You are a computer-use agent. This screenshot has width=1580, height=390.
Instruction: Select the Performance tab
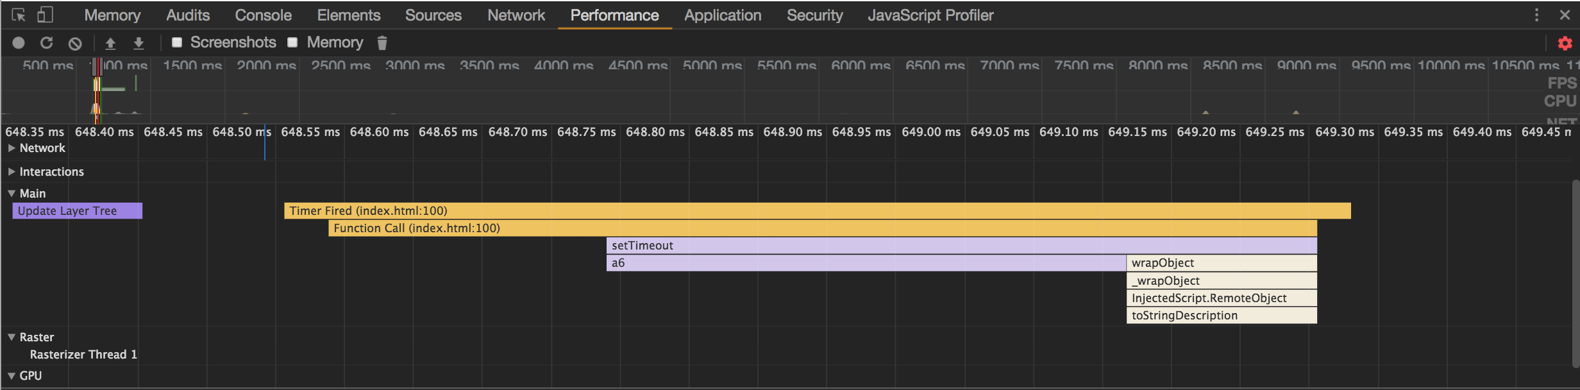pyautogui.click(x=614, y=15)
